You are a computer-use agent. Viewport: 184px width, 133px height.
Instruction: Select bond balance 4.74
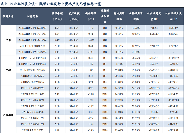57,28
